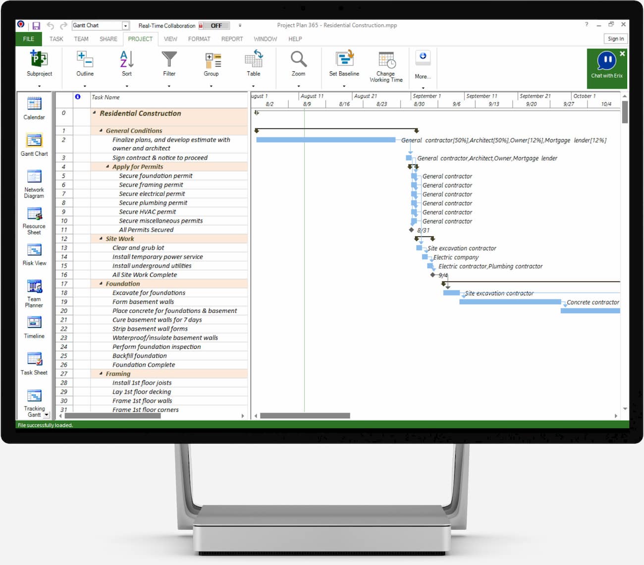Close the Chat with Erix panel
Viewport: 644px width, 565px height.
click(x=622, y=54)
